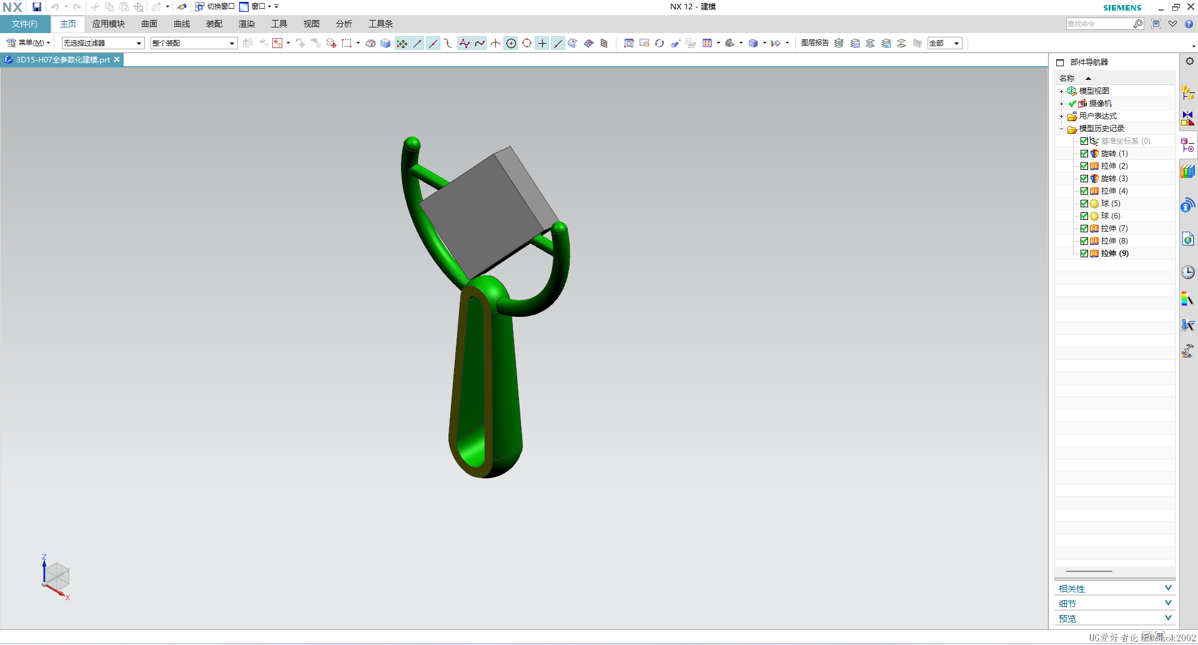Expand the 摄像机 tree node
This screenshot has height=645, width=1198.
(x=1061, y=104)
